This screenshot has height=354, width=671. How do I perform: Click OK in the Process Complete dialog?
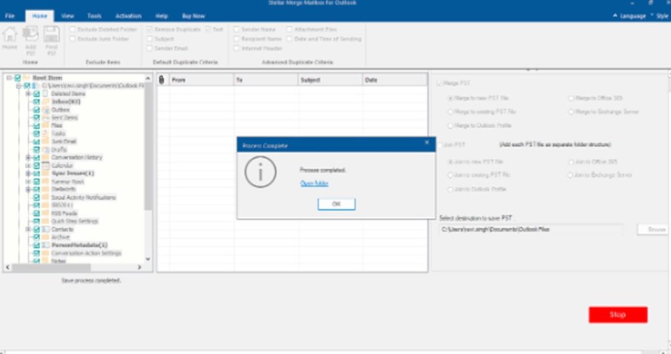coord(336,204)
